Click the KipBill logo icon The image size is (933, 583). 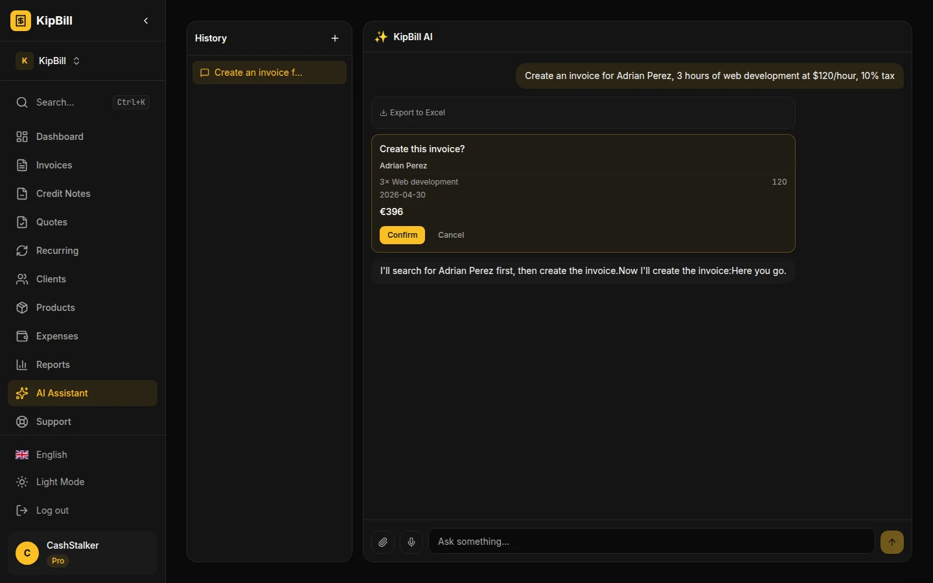pyautogui.click(x=21, y=21)
